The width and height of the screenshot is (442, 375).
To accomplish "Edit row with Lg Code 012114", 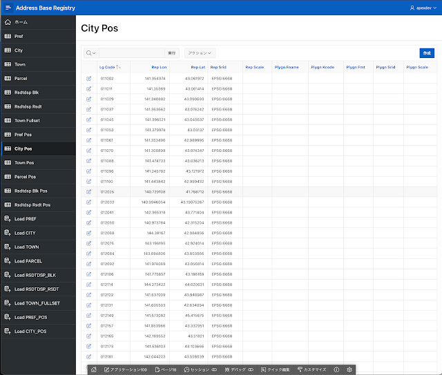I will tap(89, 285).
